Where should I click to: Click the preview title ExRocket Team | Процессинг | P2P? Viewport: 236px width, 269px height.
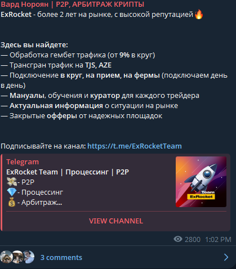point(68,172)
